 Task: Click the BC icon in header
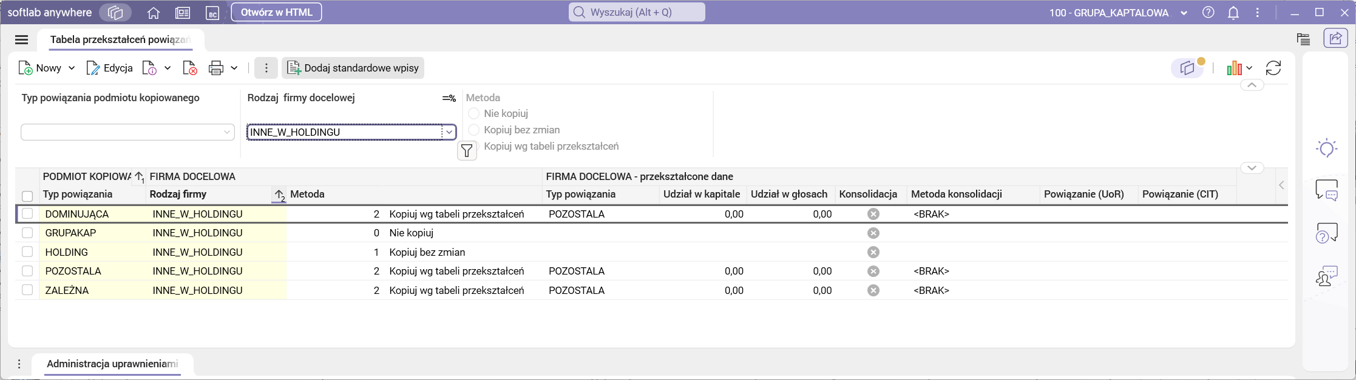tap(212, 13)
